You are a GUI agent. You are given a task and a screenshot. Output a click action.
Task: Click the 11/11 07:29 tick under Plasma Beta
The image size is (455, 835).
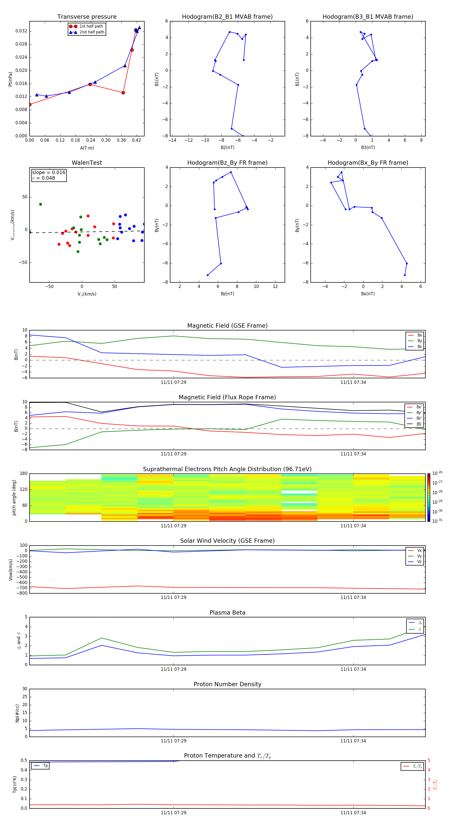click(174, 669)
